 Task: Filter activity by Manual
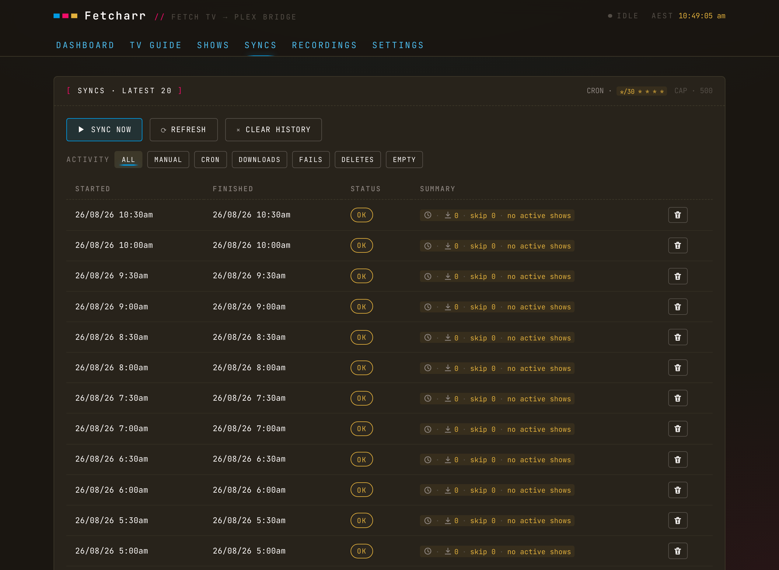click(x=168, y=160)
